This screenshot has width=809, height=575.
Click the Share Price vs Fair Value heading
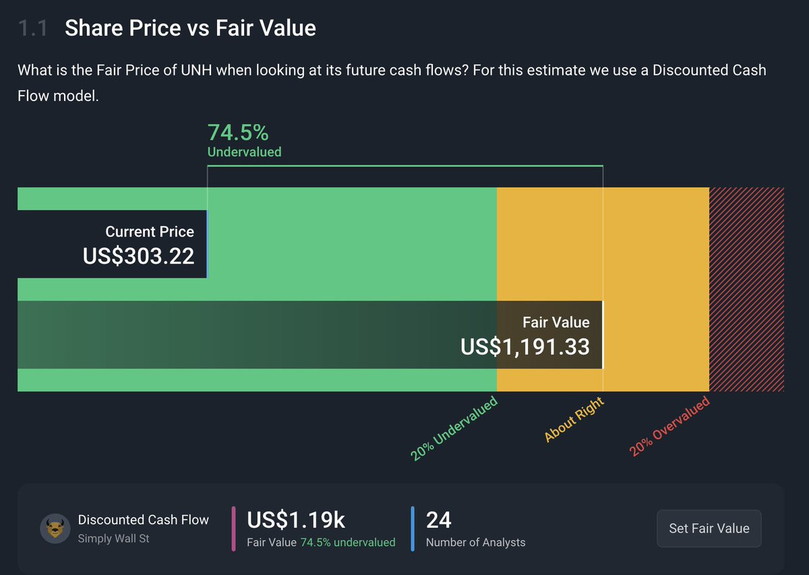pyautogui.click(x=190, y=28)
